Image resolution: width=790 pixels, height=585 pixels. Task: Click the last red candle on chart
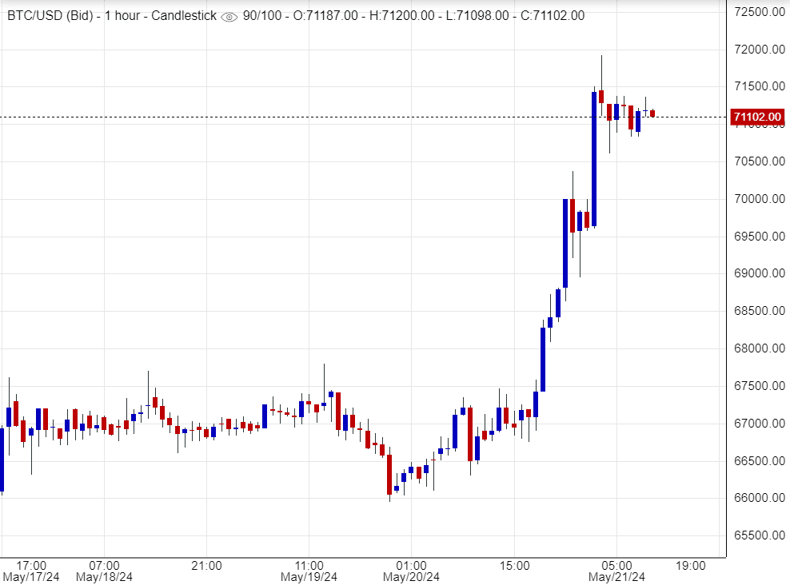point(652,113)
